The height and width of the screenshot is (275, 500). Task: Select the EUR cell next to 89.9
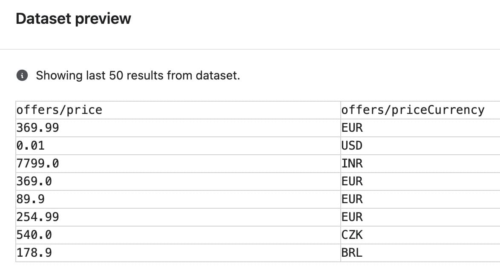[420, 199]
